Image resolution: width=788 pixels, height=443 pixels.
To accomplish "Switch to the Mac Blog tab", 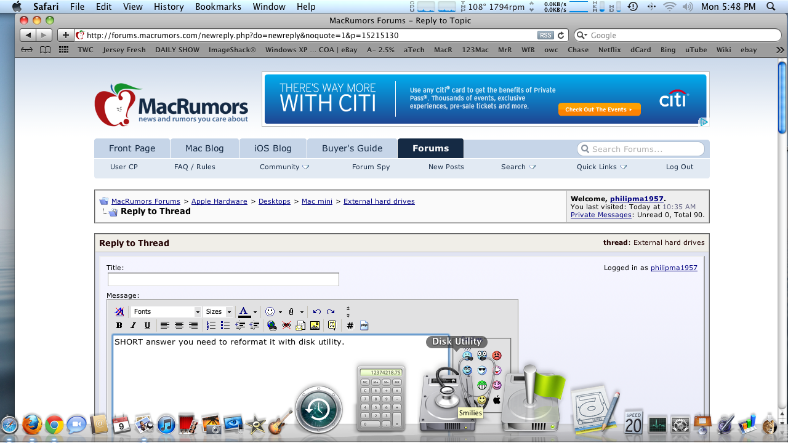I will tap(204, 148).
